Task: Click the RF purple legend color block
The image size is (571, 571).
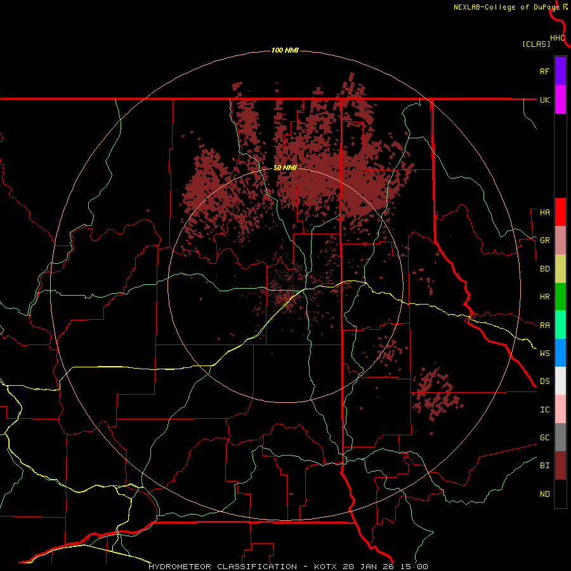Action: (x=560, y=70)
